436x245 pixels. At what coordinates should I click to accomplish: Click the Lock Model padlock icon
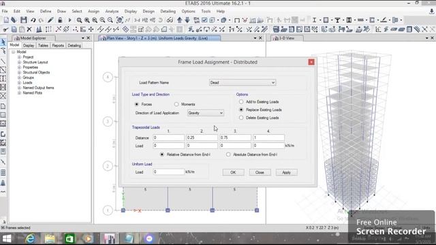(60, 20)
